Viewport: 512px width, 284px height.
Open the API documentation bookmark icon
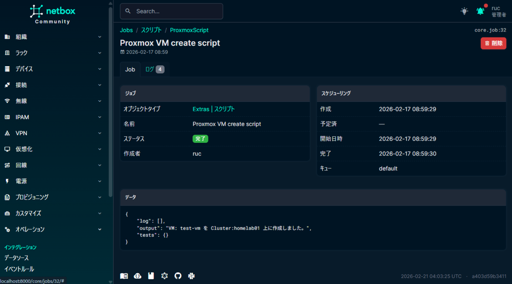click(x=151, y=276)
